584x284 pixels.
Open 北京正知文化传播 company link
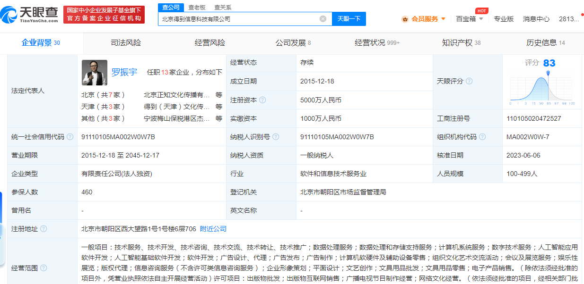click(176, 94)
